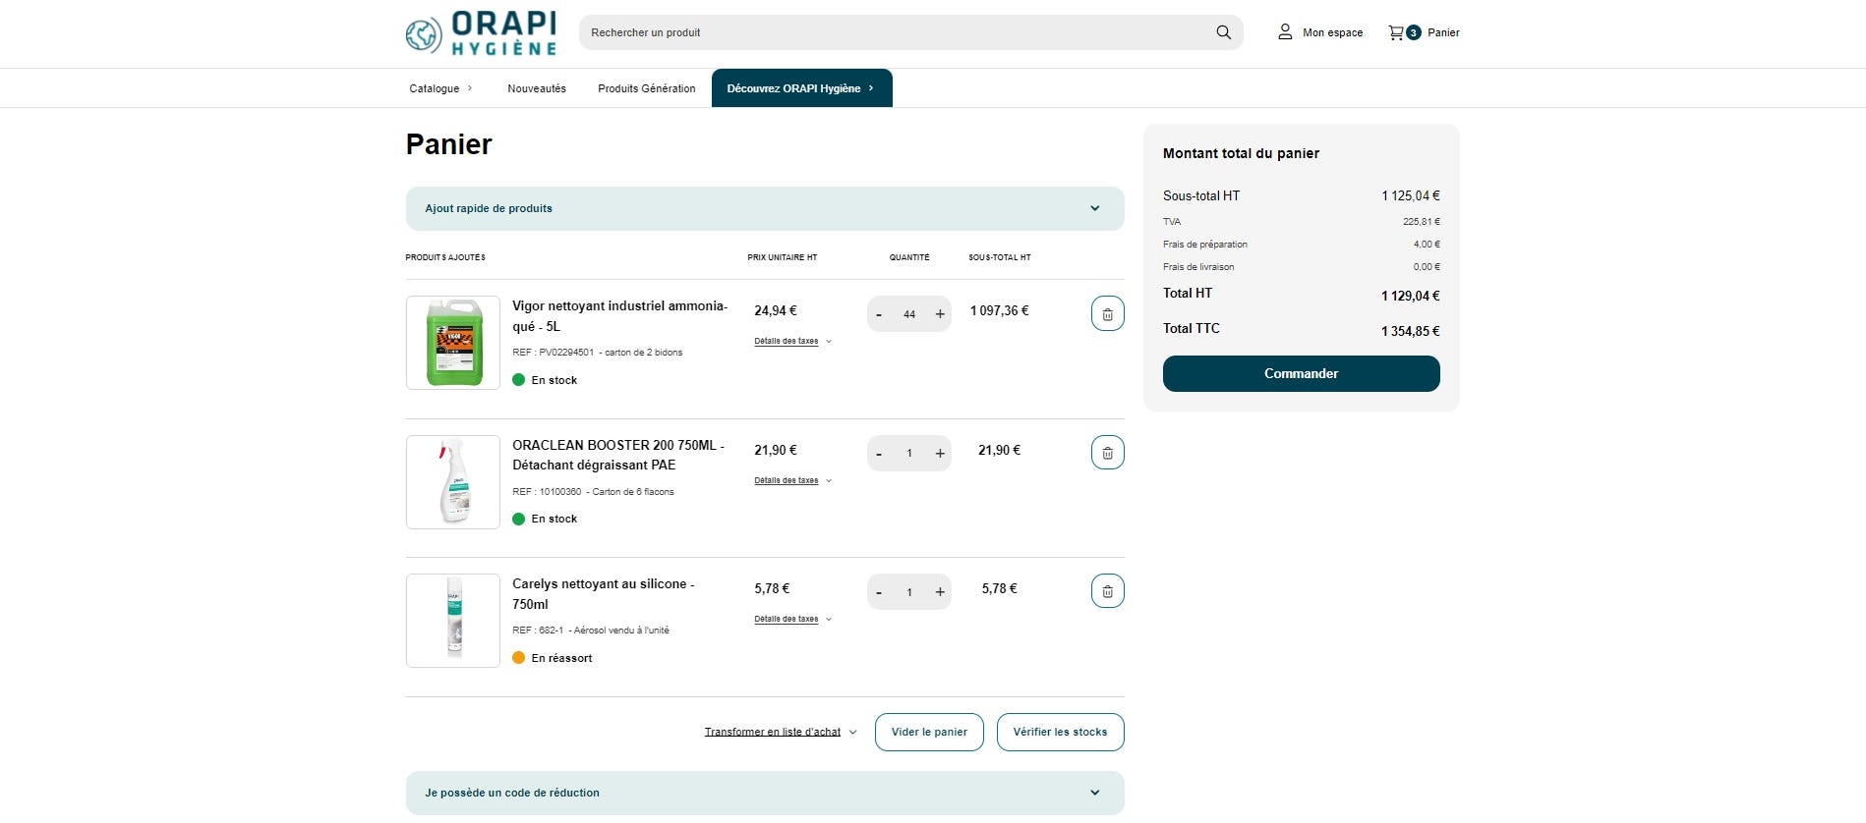1866x823 pixels.
Task: Click Sous-total HT value 1 125,04 €
Action: 1410,195
